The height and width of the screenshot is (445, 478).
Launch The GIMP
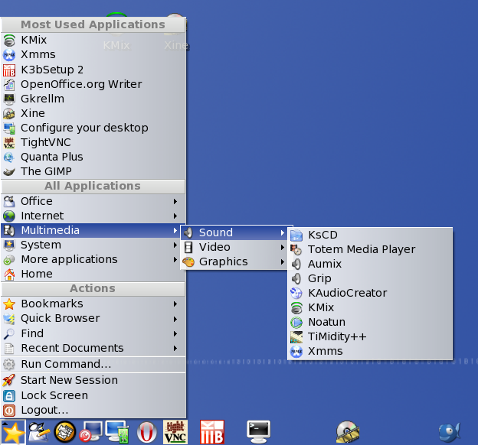click(93, 172)
